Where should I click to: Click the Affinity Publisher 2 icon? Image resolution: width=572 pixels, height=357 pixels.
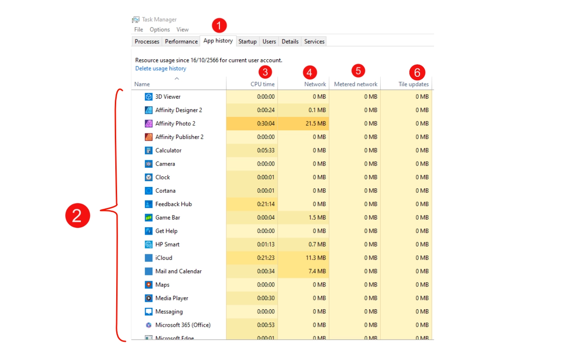click(149, 137)
